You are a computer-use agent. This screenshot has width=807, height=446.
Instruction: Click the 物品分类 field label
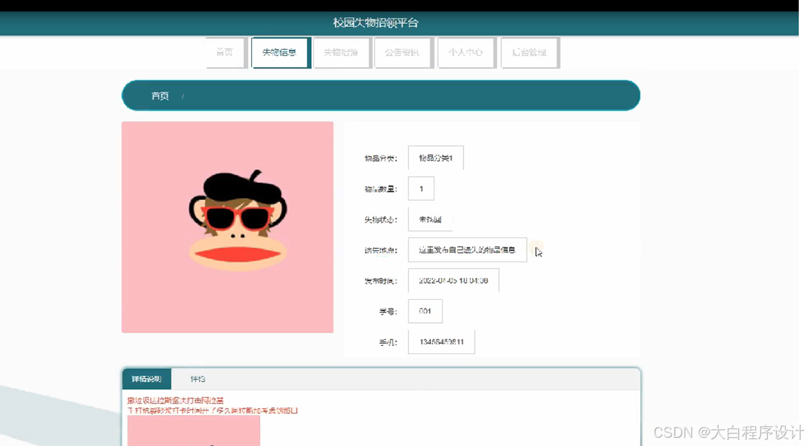381,158
